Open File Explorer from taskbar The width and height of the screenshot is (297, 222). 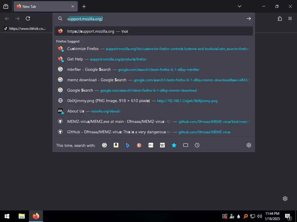pos(21,216)
